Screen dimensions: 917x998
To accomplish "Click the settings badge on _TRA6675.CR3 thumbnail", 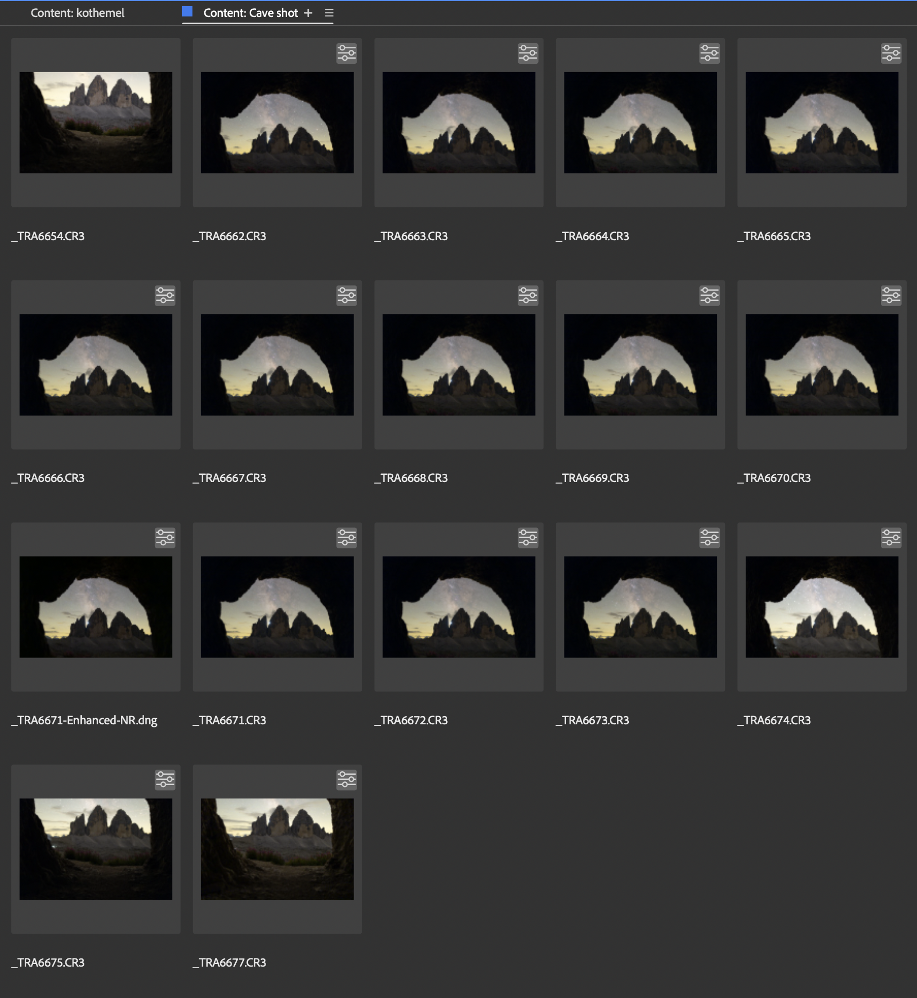I will tap(165, 780).
